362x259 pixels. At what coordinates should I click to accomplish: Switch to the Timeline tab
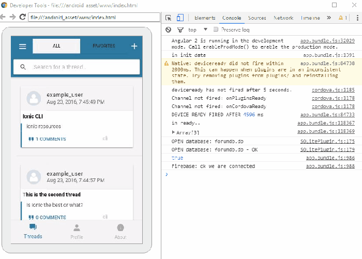point(310,18)
